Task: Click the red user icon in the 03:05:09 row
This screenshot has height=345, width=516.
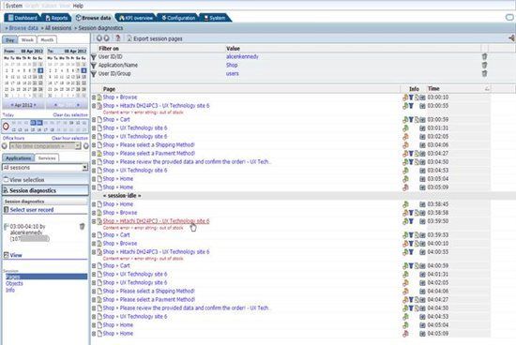Action: click(405, 187)
